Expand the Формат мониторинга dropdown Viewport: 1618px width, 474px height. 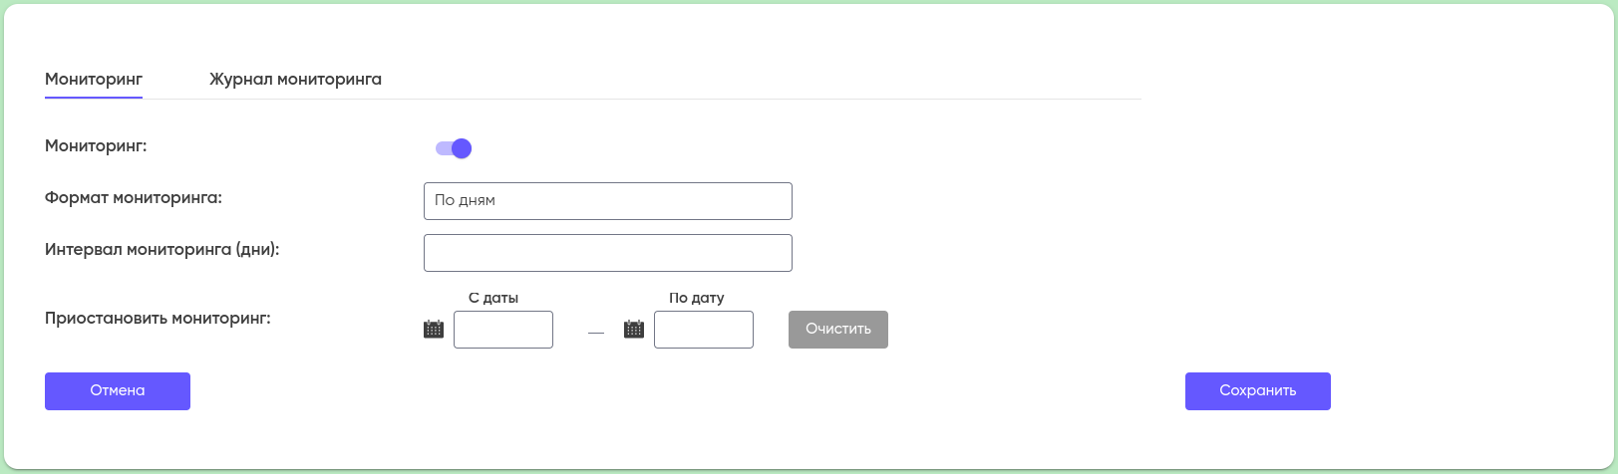(x=607, y=200)
